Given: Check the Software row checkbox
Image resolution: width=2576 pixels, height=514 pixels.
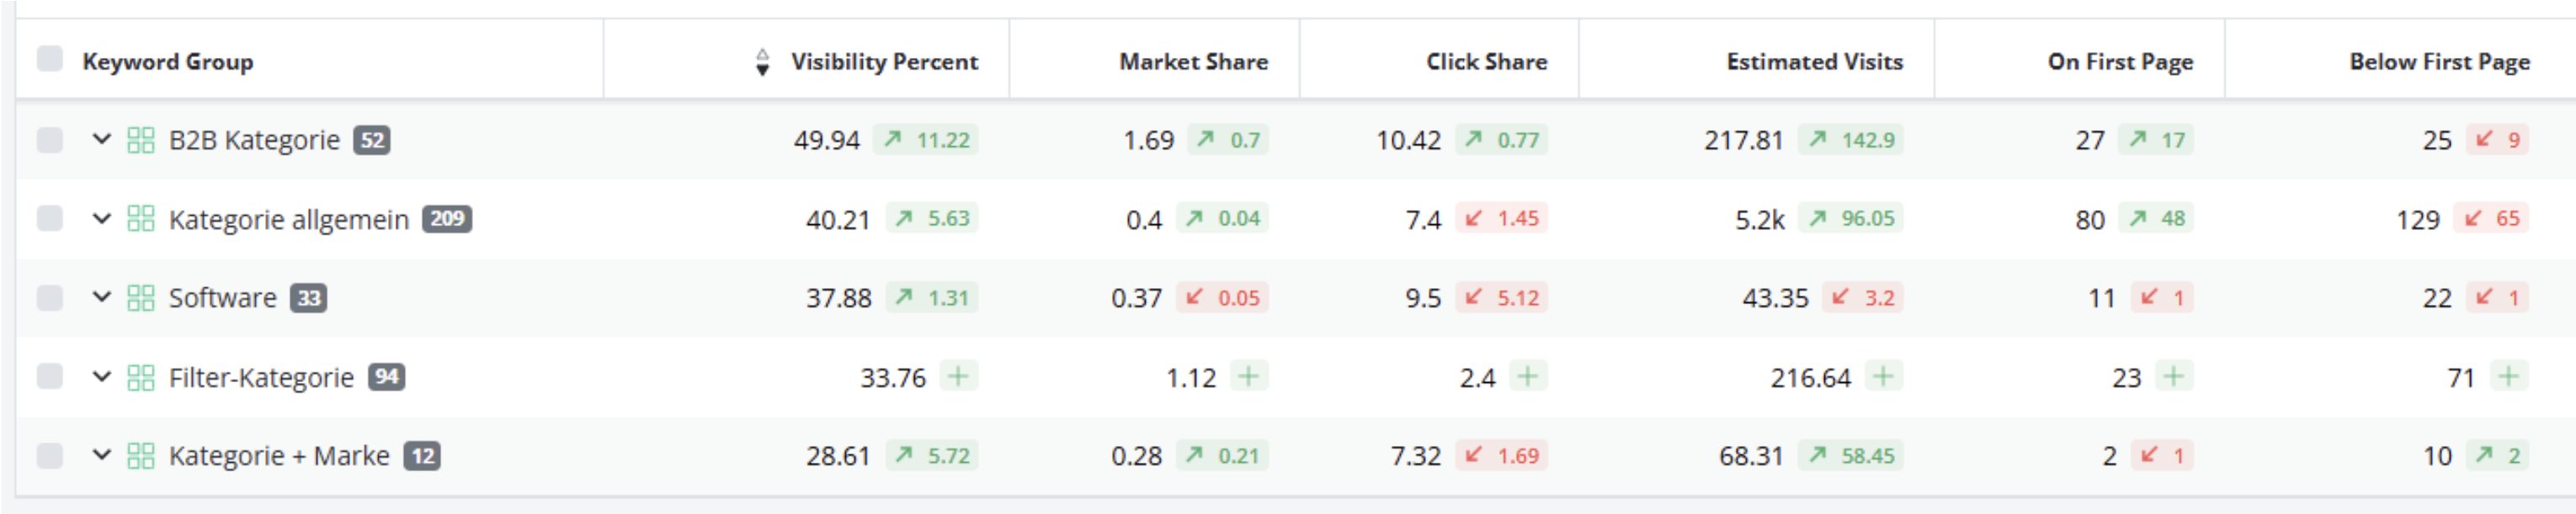Looking at the screenshot, I should click(49, 297).
